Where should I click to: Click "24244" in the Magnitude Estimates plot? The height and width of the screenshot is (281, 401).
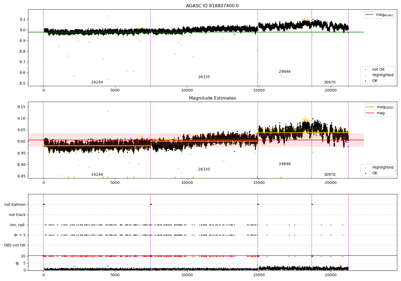tap(97, 175)
